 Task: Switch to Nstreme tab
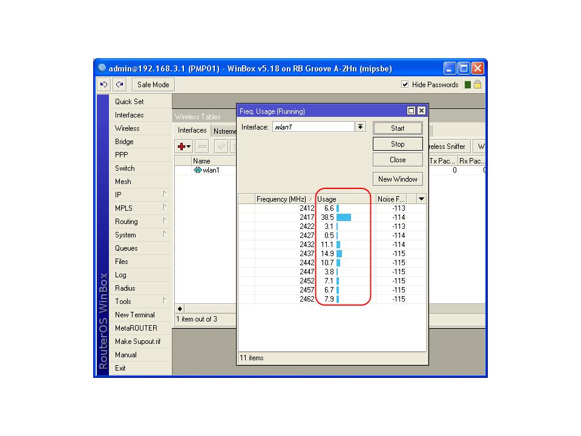pos(225,131)
